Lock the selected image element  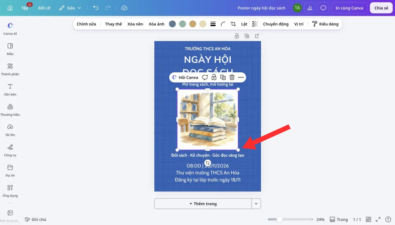tap(214, 78)
